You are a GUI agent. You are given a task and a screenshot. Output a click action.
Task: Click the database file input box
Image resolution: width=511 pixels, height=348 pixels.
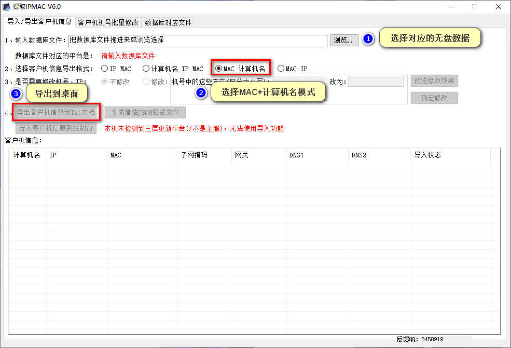click(197, 40)
